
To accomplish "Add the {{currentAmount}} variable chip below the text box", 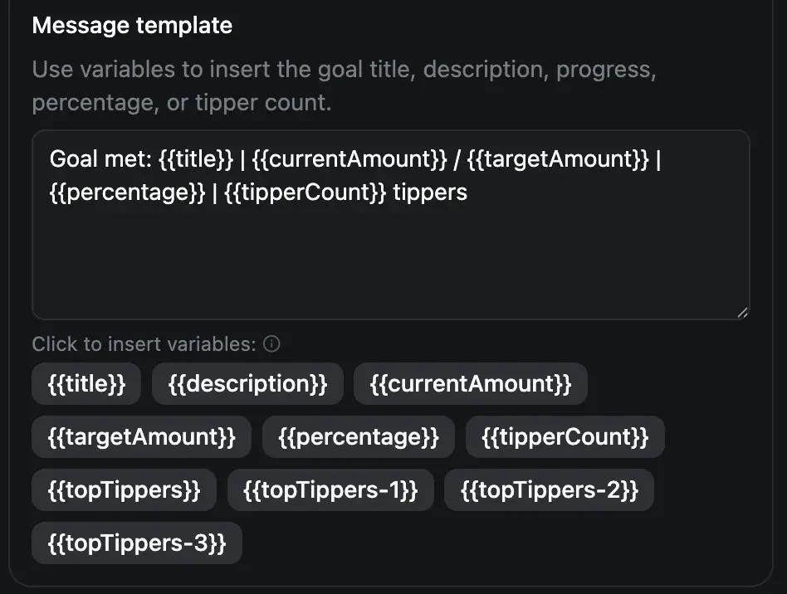I will coord(471,384).
